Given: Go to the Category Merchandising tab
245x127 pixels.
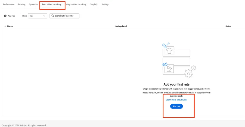Looking at the screenshot, I should coord(76,4).
